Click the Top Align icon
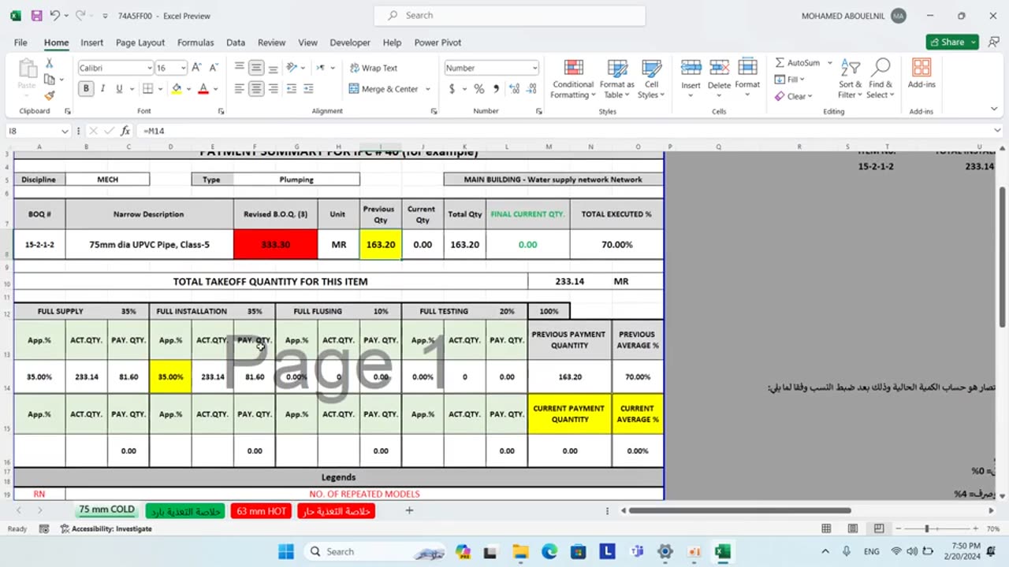 pos(240,68)
